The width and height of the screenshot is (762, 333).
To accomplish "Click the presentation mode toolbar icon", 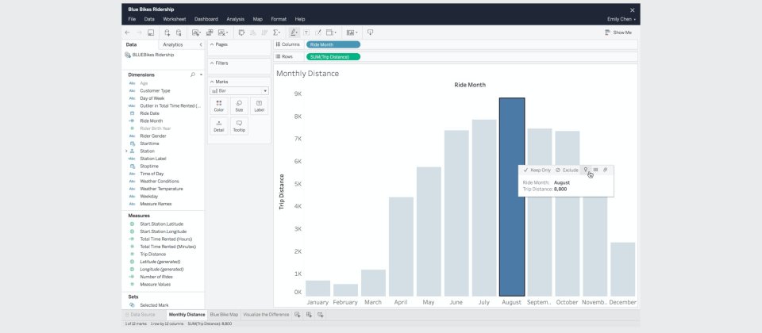I will 370,33.
